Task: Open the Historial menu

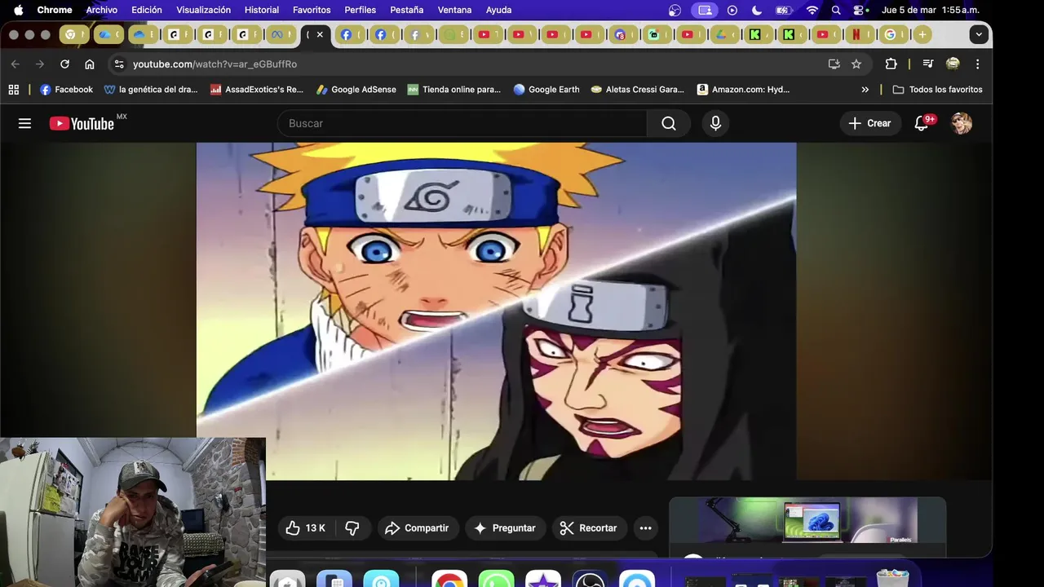Action: (x=262, y=10)
